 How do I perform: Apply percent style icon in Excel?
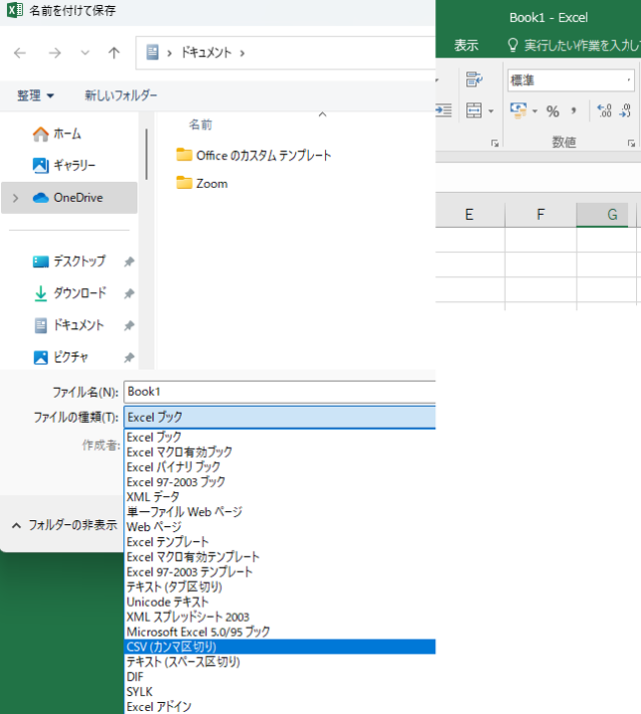point(553,111)
